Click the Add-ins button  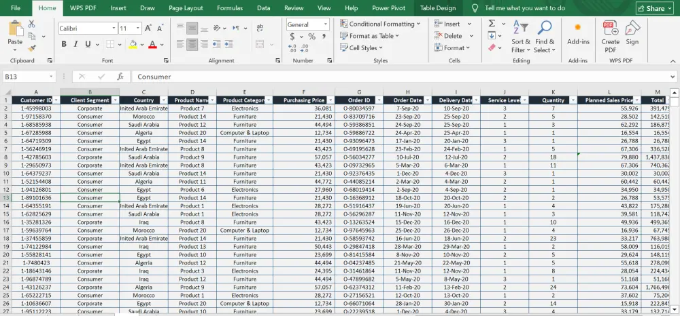(x=578, y=34)
